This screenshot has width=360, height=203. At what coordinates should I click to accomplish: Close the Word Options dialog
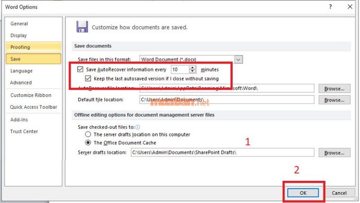click(350, 7)
